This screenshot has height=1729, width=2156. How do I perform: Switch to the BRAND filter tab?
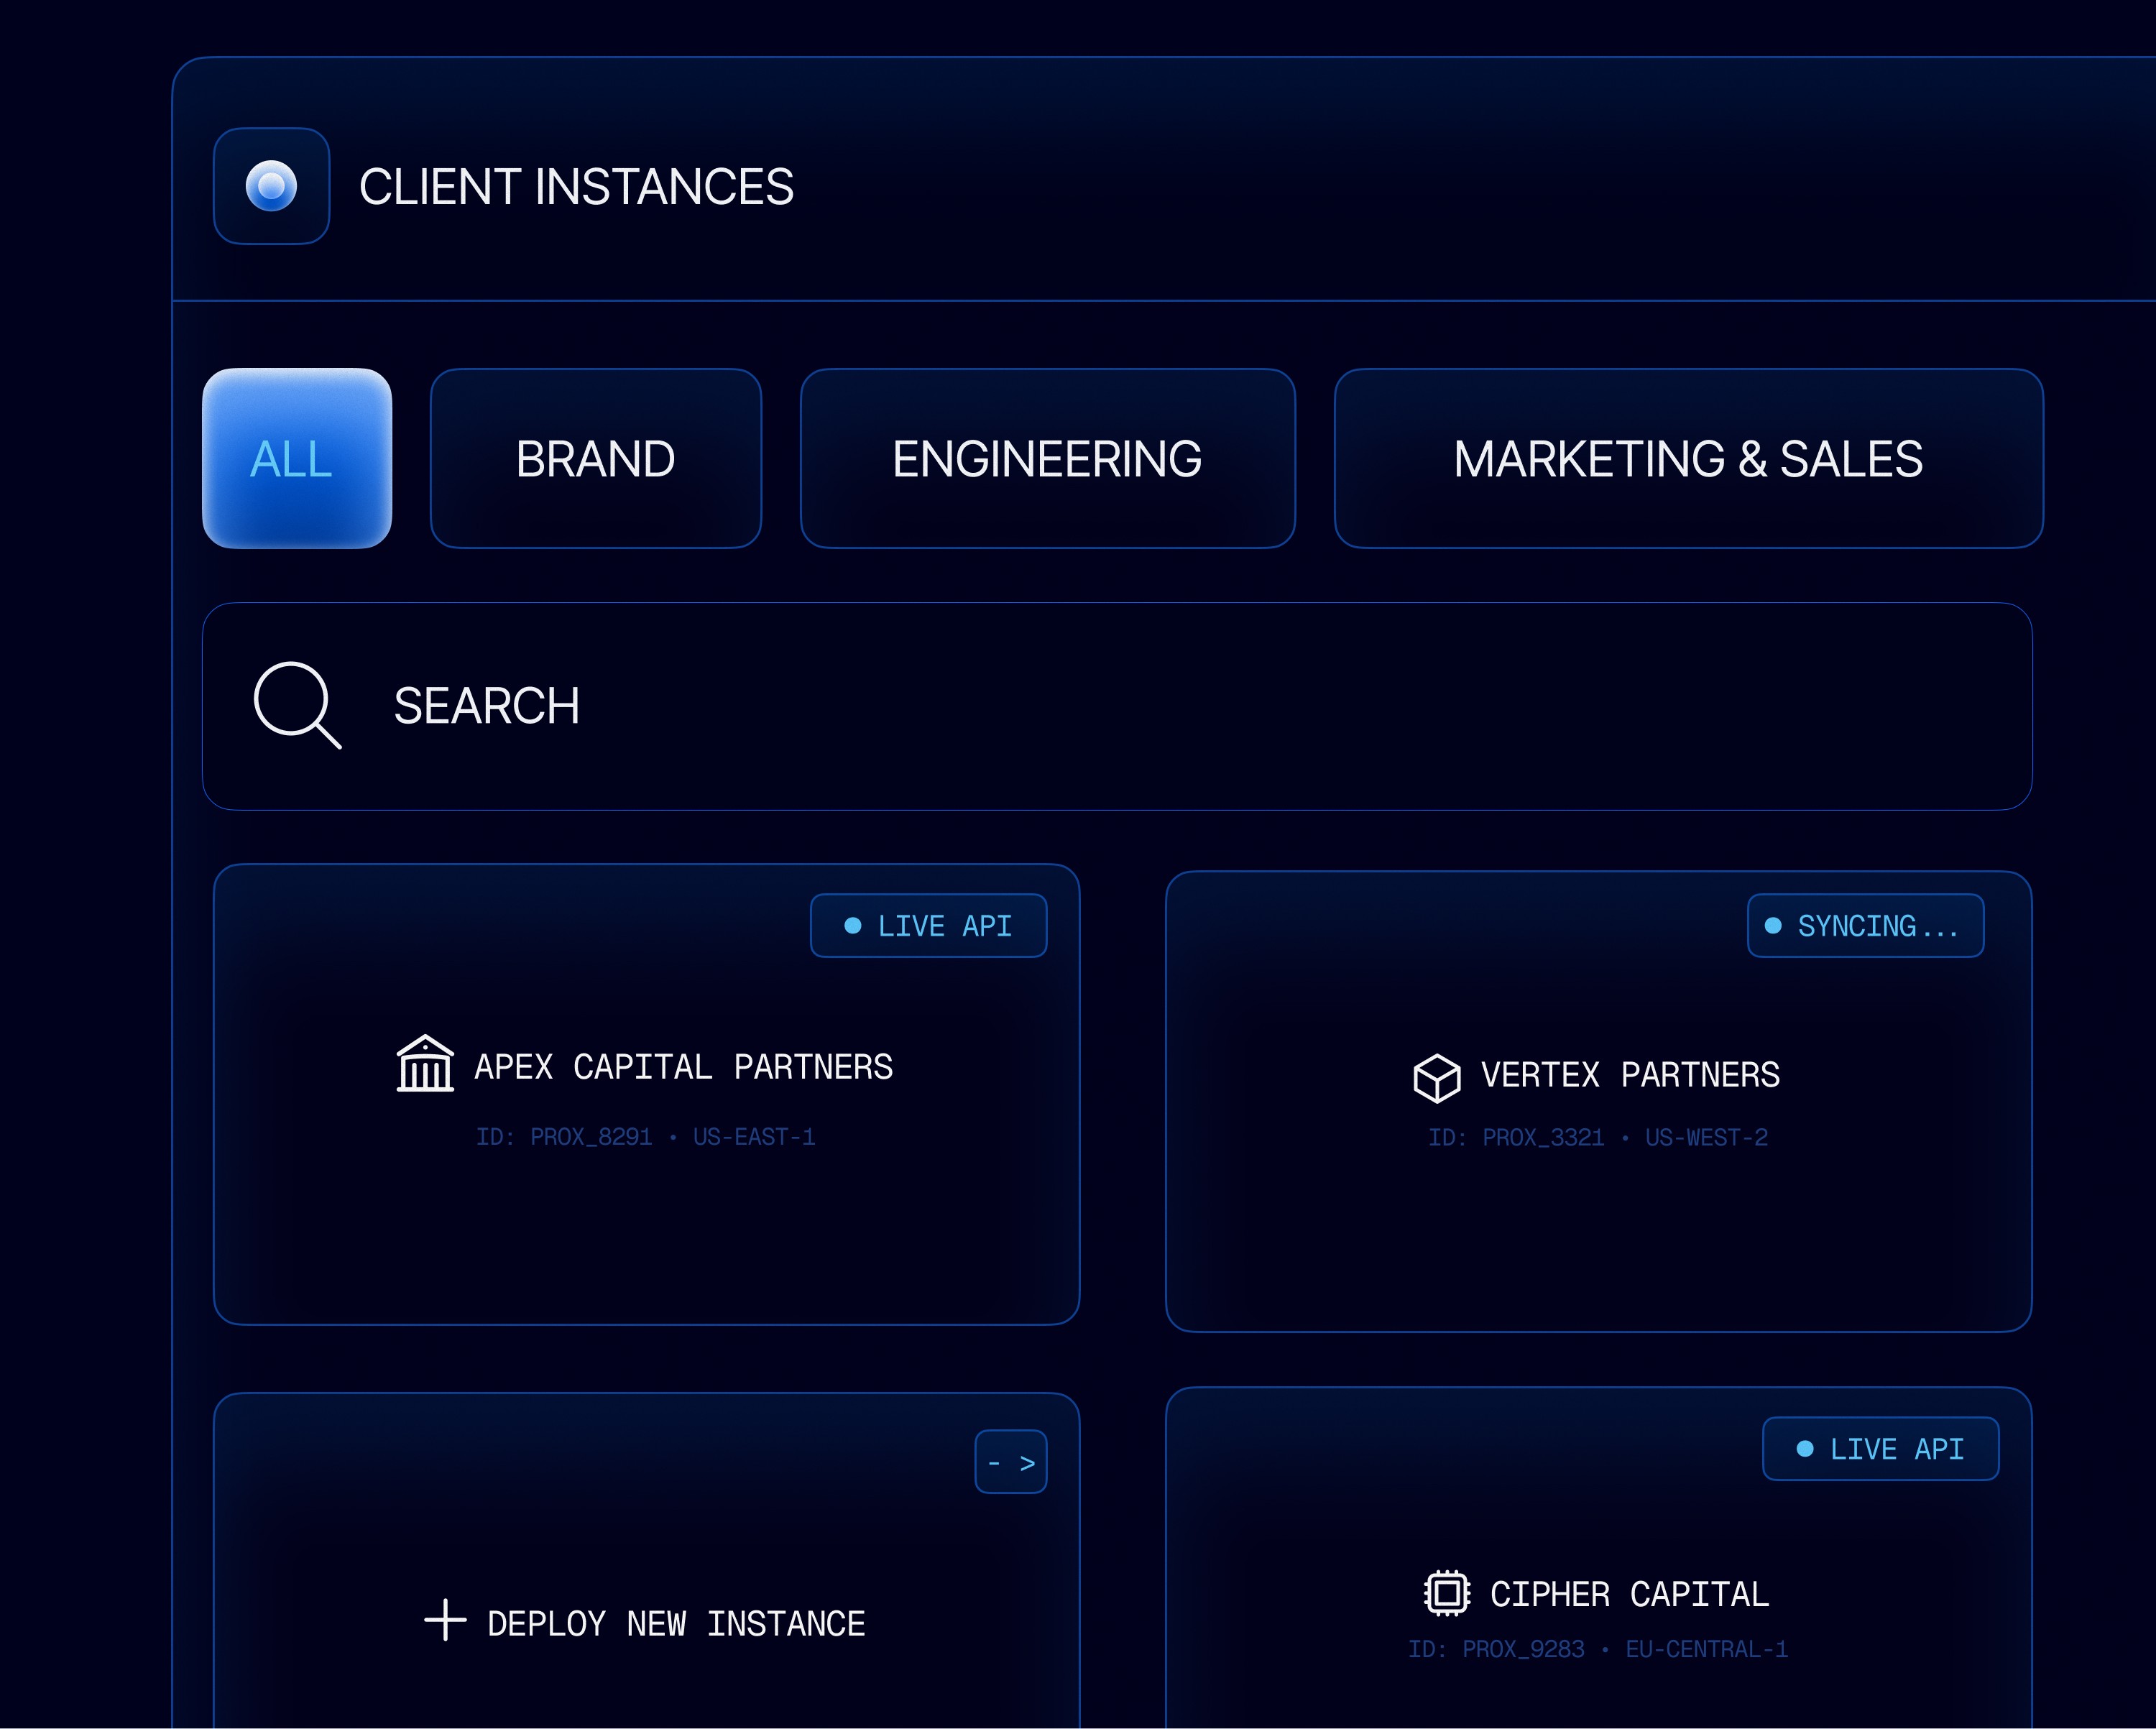[595, 459]
